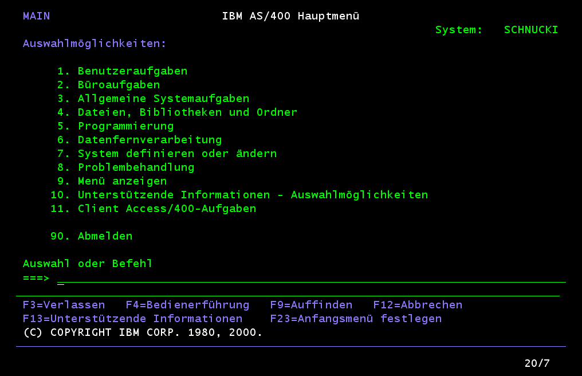
Task: Click the Auswahlmöglichkeiten: heading
Action: click(x=95, y=44)
